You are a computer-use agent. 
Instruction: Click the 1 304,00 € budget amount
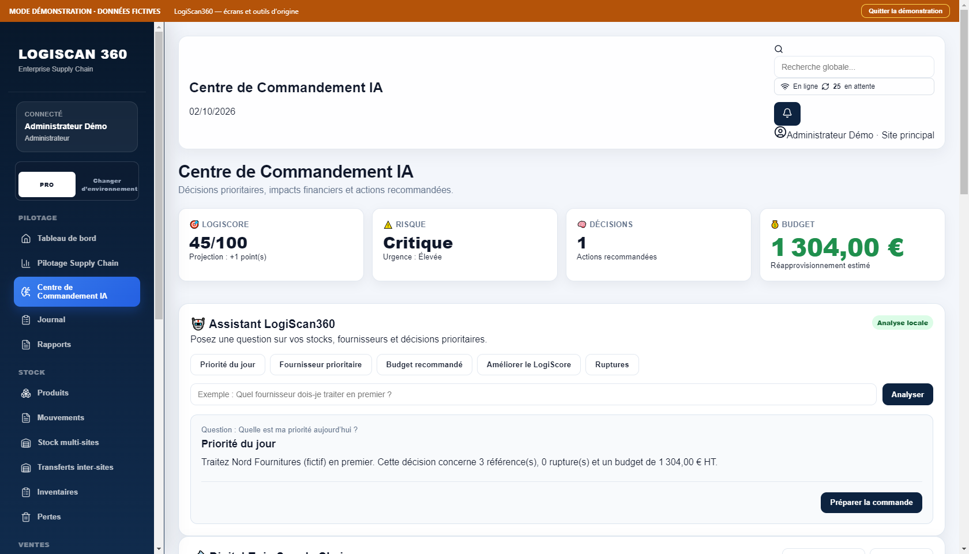tap(837, 247)
